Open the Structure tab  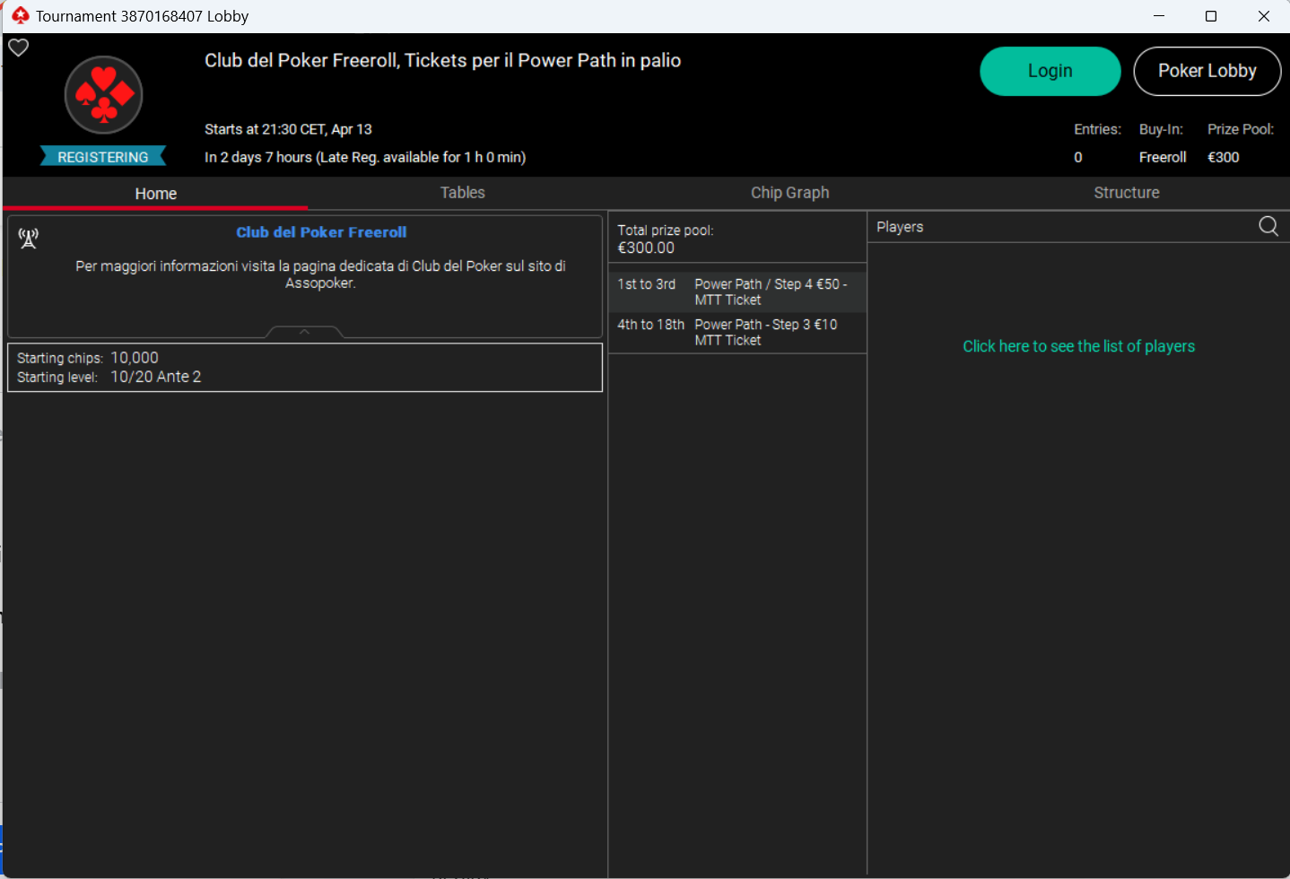(1126, 193)
